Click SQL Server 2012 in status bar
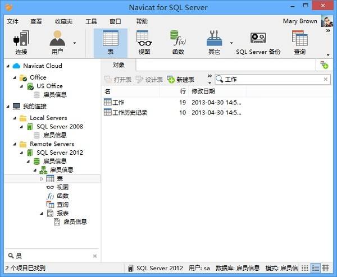The image size is (337, 277). tap(160, 268)
